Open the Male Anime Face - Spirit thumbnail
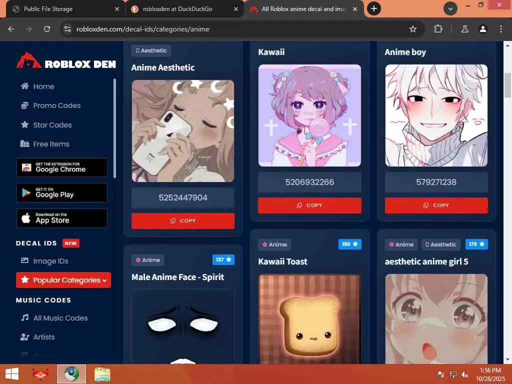 pyautogui.click(x=183, y=327)
